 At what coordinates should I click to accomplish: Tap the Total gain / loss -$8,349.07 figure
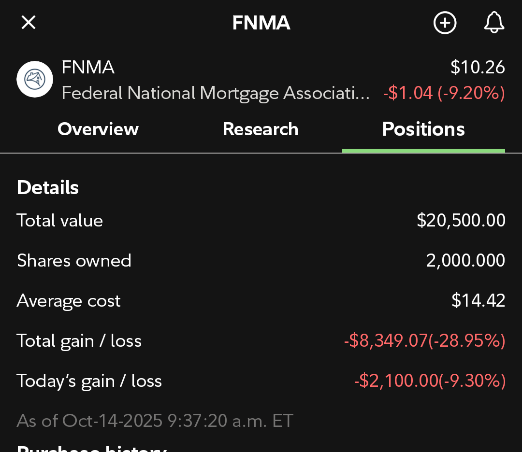[424, 341]
